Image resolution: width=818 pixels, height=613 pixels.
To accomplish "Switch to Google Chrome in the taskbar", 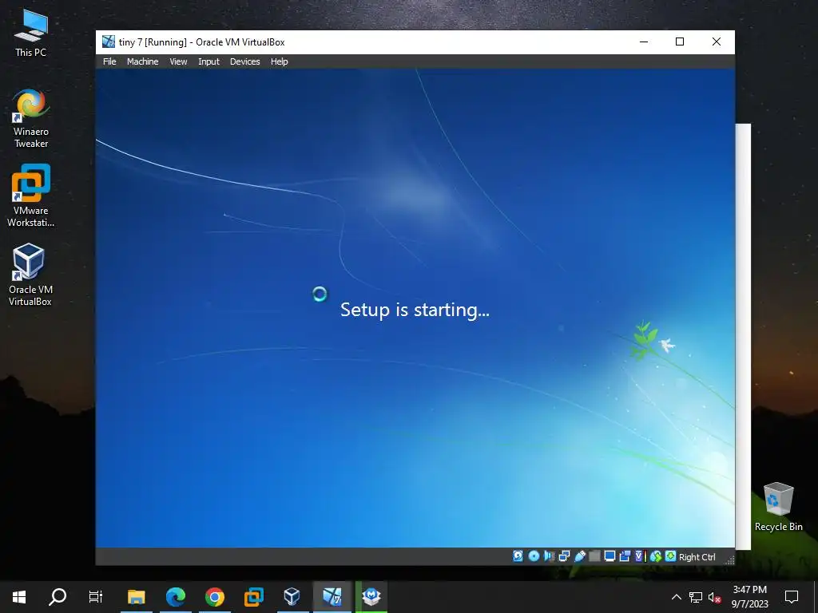I will pos(214,597).
